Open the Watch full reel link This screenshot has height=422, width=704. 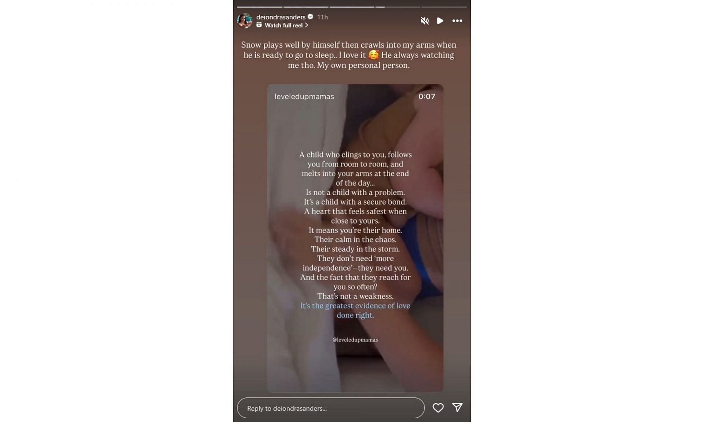pyautogui.click(x=283, y=25)
